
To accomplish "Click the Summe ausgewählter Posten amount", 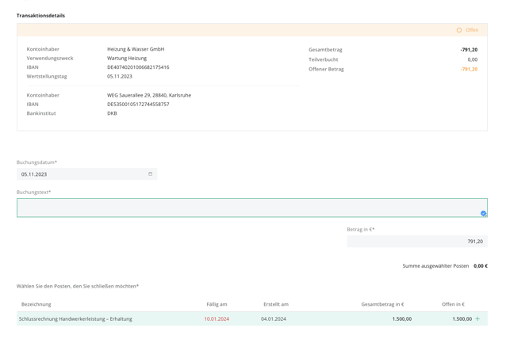I will (481, 266).
